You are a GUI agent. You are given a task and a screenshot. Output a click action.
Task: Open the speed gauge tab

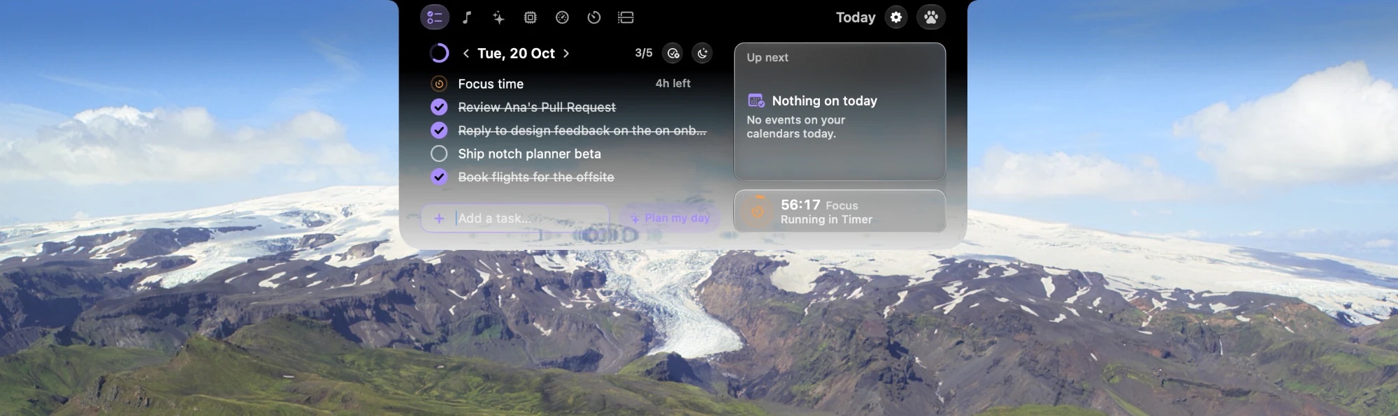coord(562,17)
